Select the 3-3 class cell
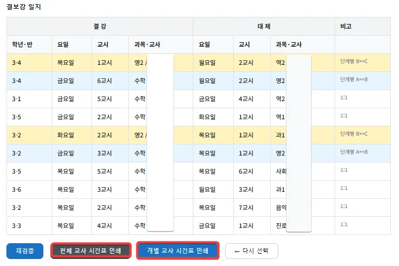The height and width of the screenshot is (266, 399). tap(29, 226)
